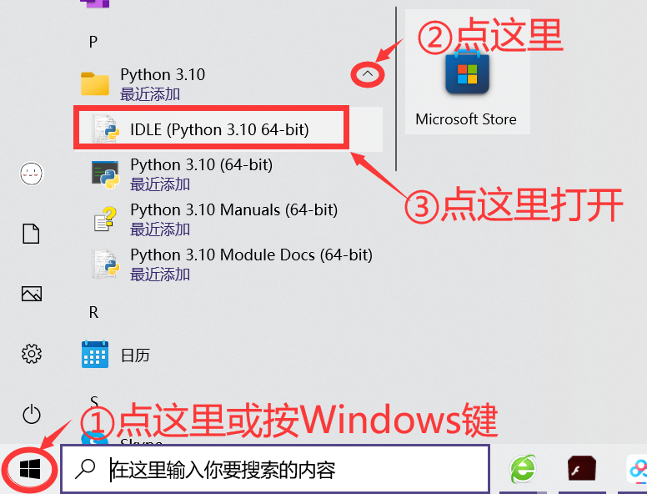
Task: Click the taskbar search input field
Action: (x=275, y=469)
